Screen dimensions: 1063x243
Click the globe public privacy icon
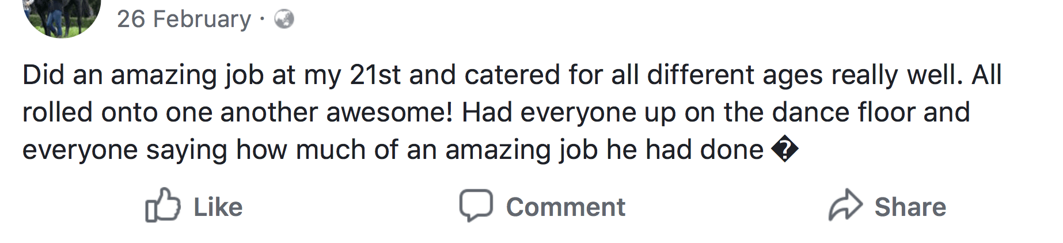[x=284, y=20]
